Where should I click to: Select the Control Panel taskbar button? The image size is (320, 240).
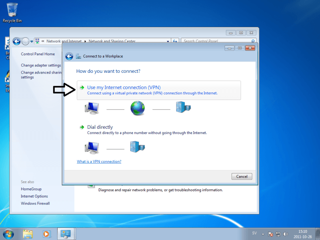click(65, 233)
